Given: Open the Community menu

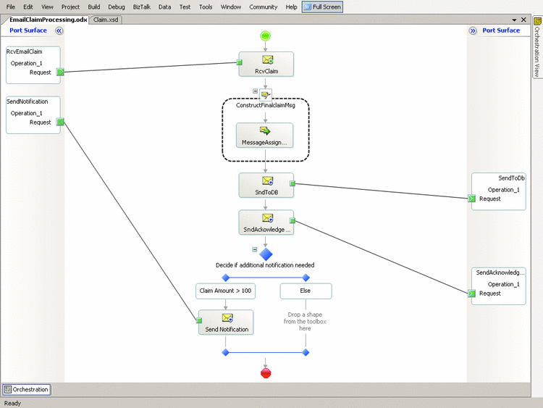Looking at the screenshot, I should (264, 7).
